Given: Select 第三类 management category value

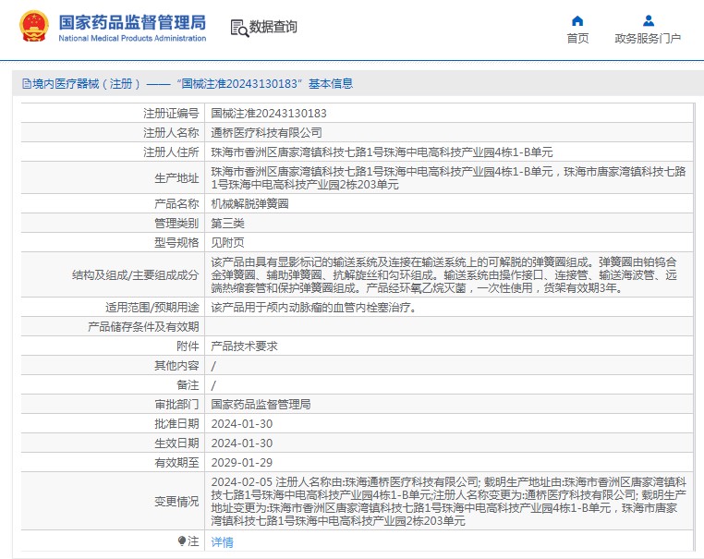Looking at the screenshot, I should click(x=227, y=224).
